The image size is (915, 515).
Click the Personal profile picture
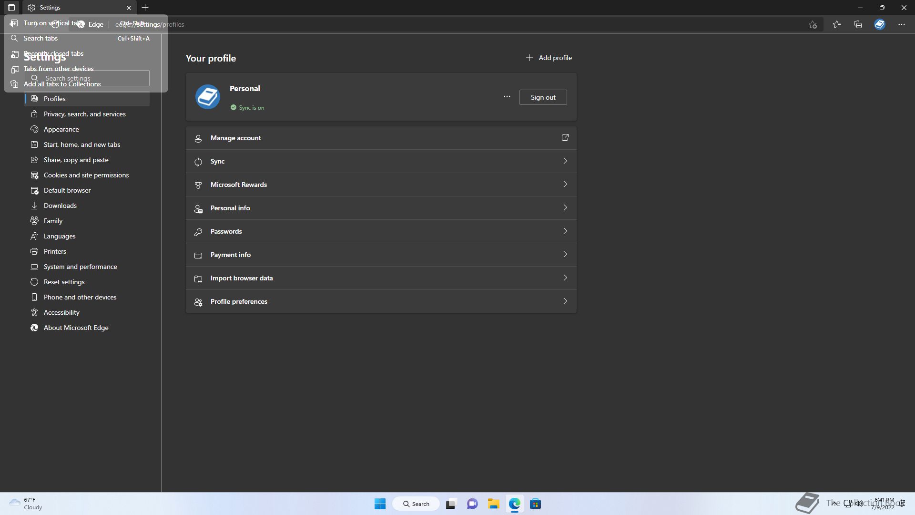pyautogui.click(x=208, y=97)
